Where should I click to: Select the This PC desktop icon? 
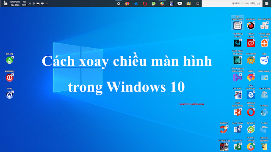pos(264,130)
